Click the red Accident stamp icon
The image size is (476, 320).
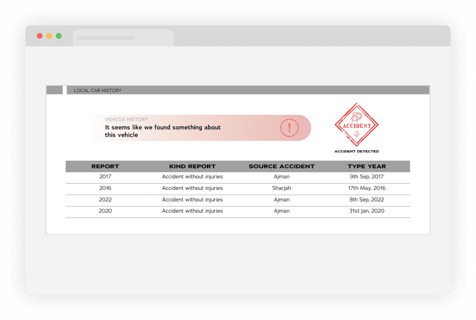357,125
